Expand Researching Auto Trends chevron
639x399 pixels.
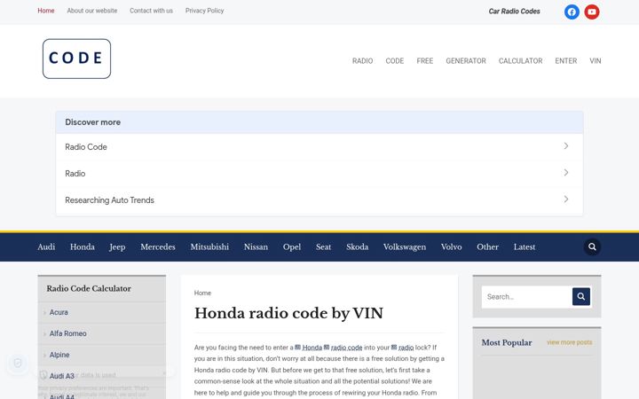tap(566, 199)
